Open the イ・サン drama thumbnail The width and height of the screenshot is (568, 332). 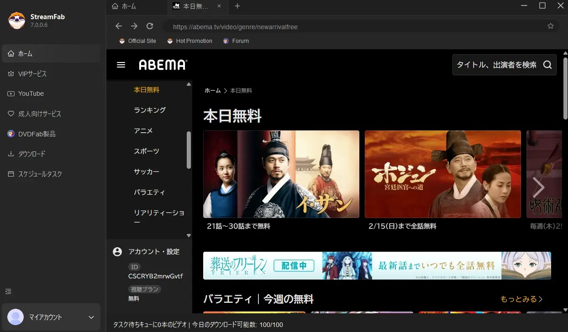click(281, 174)
